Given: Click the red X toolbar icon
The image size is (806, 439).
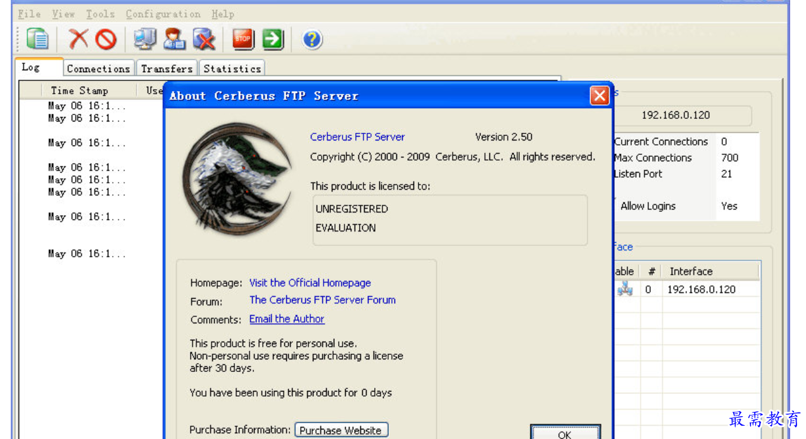Looking at the screenshot, I should (x=79, y=39).
